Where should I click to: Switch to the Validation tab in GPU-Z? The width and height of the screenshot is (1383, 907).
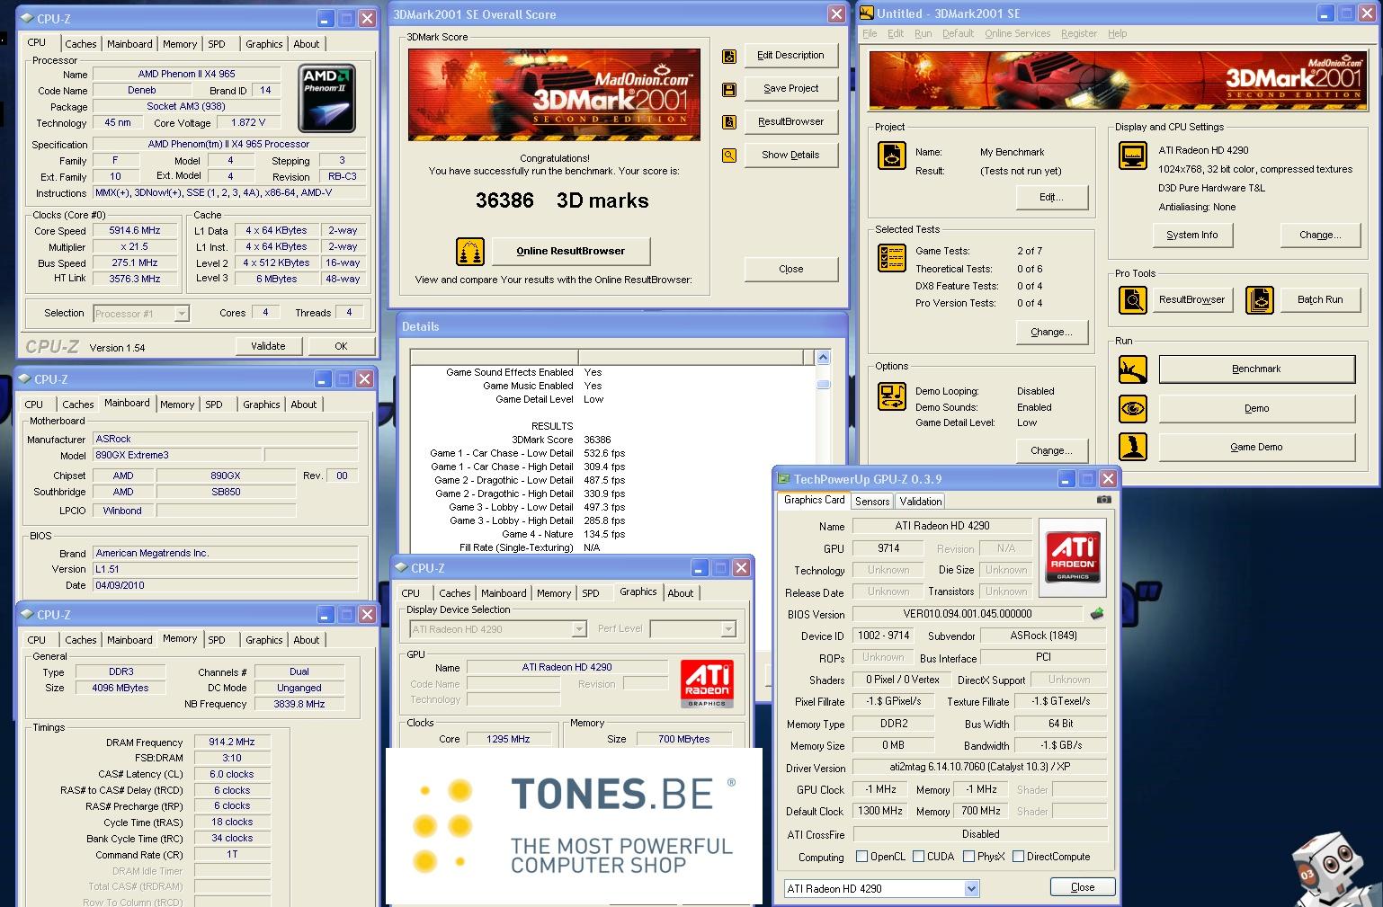pyautogui.click(x=920, y=502)
